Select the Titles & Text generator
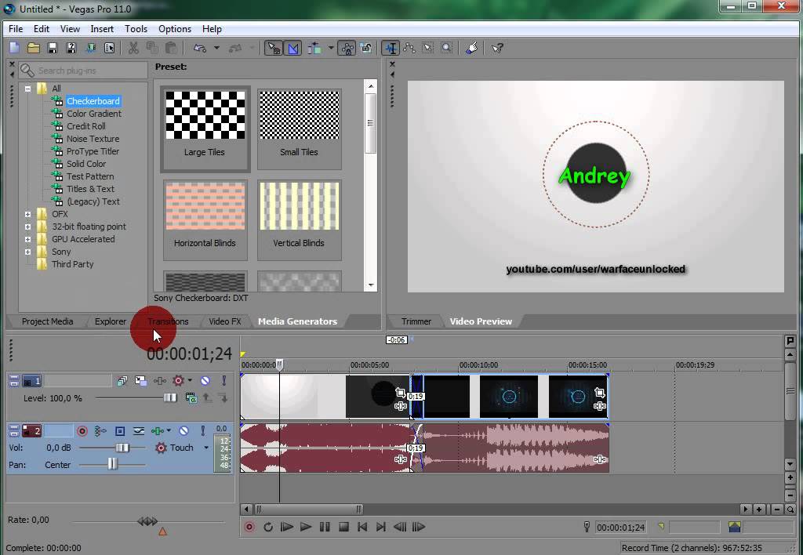The height and width of the screenshot is (555, 803). [x=90, y=189]
